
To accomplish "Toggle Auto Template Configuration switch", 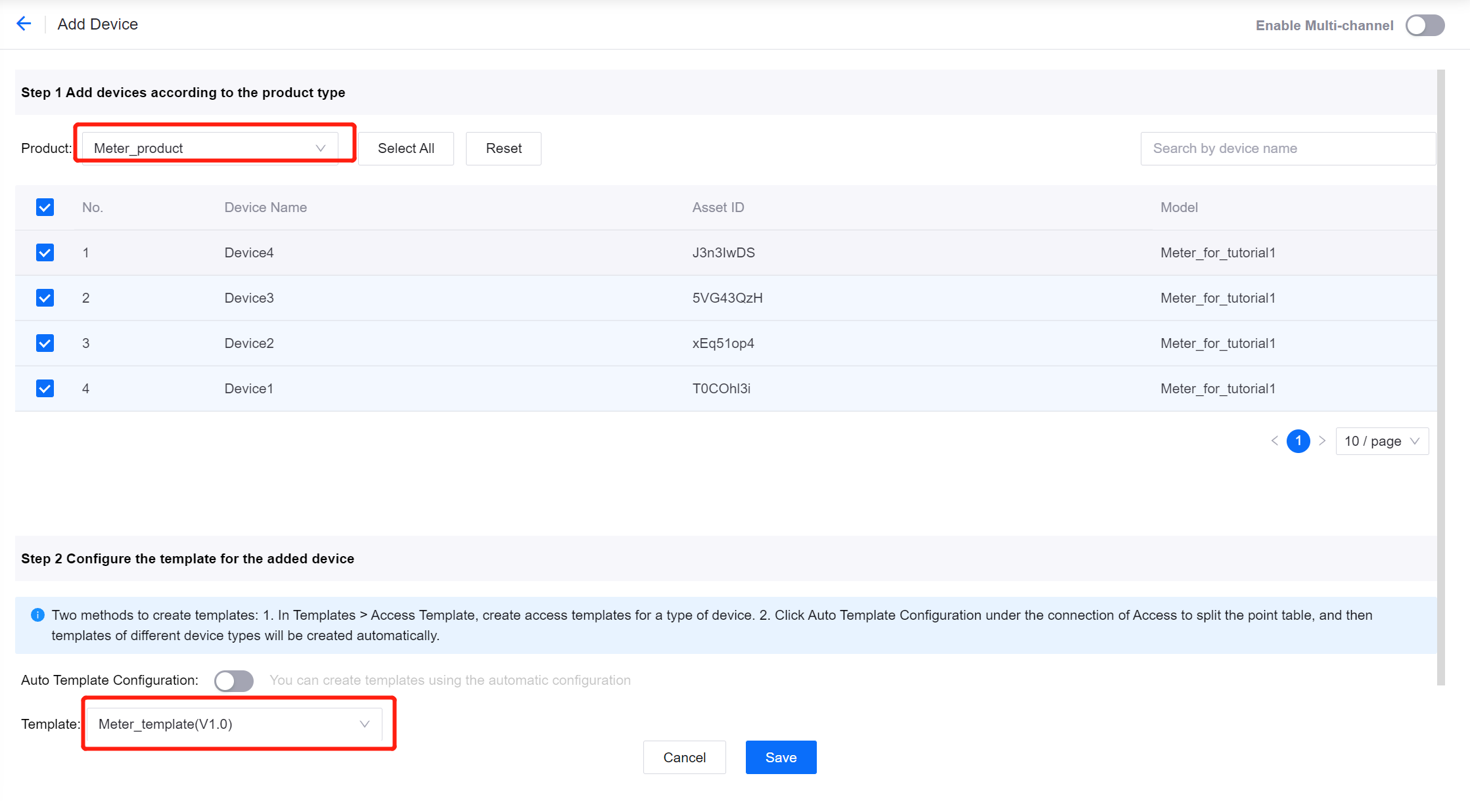I will 234,681.
